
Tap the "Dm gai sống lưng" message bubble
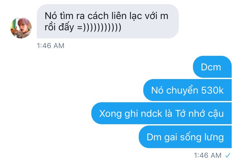coord(185,136)
